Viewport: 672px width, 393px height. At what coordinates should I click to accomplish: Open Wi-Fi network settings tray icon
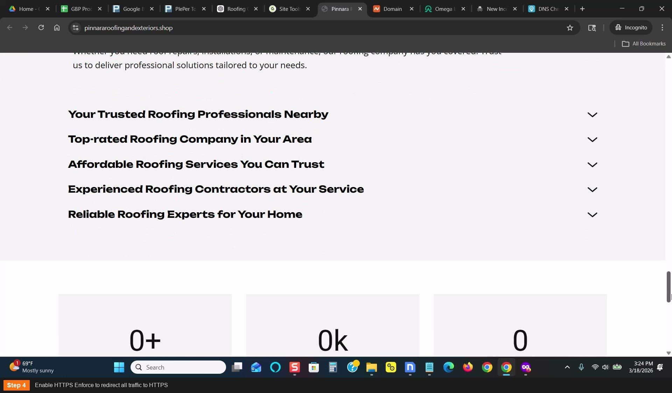(595, 367)
